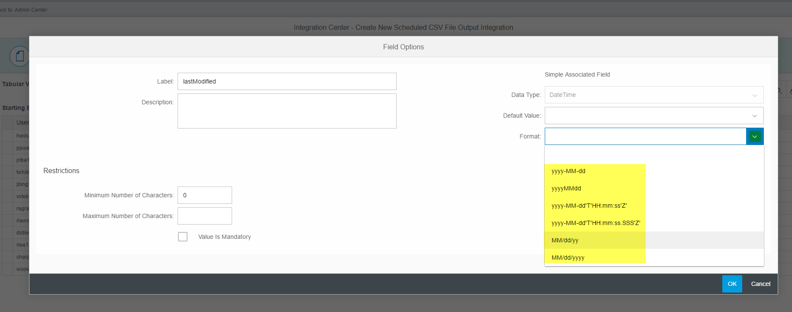Click into the Description text area
Image resolution: width=792 pixels, height=312 pixels.
click(287, 111)
